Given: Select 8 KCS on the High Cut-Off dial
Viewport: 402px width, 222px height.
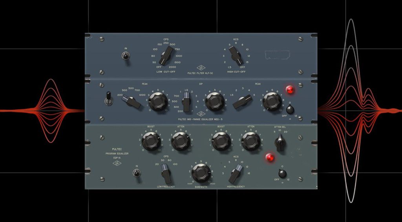Looking at the screenshot, I should pos(242,45).
